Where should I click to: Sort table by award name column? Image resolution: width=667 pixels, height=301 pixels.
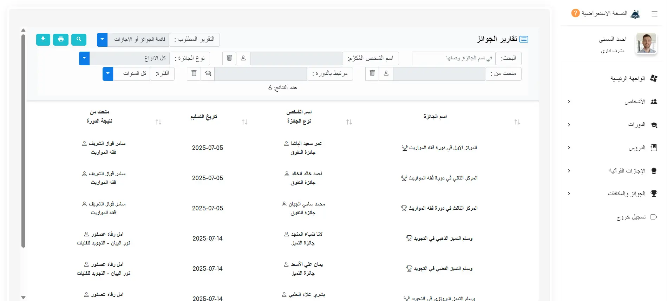click(517, 122)
